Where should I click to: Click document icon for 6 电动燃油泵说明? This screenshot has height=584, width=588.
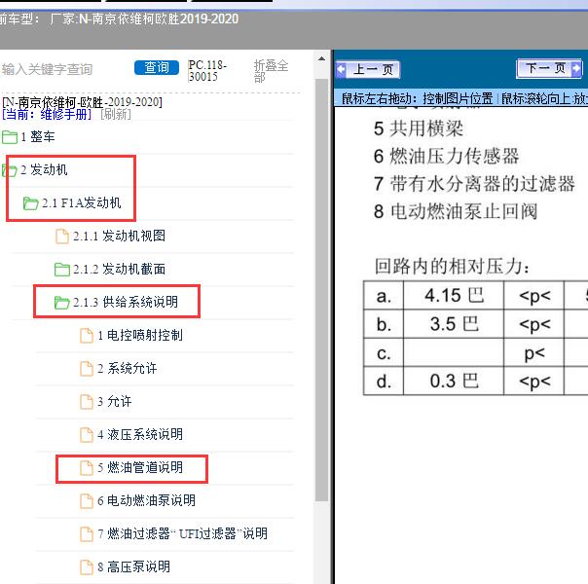[87, 501]
